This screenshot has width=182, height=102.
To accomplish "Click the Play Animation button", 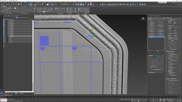I will click(154, 99).
